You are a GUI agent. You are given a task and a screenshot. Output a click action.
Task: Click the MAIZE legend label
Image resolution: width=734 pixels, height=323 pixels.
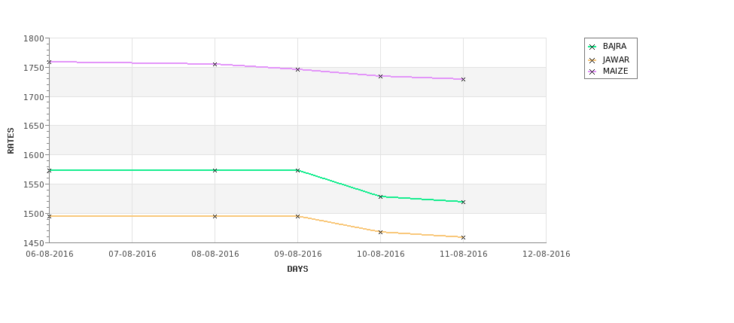[x=616, y=72]
